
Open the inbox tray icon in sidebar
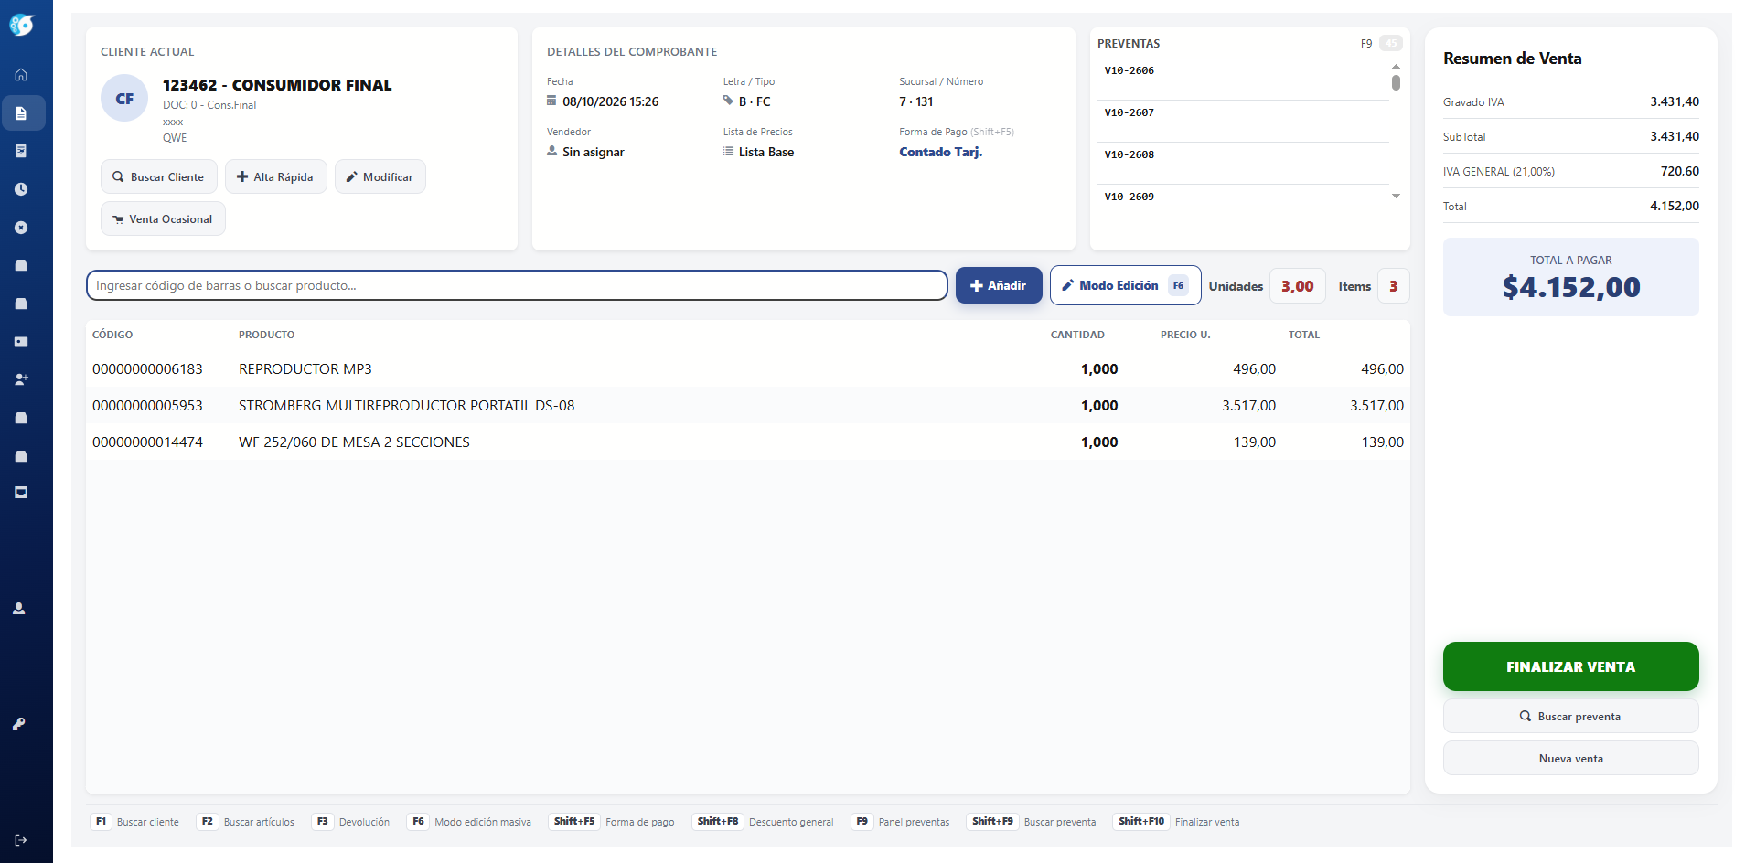21,493
